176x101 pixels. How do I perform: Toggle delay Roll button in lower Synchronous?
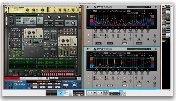coord(130,77)
